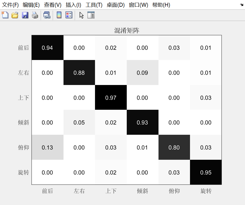The height and width of the screenshot is (205, 245).
Task: Select the x-axis column label 前后
Action: pyautogui.click(x=47, y=191)
